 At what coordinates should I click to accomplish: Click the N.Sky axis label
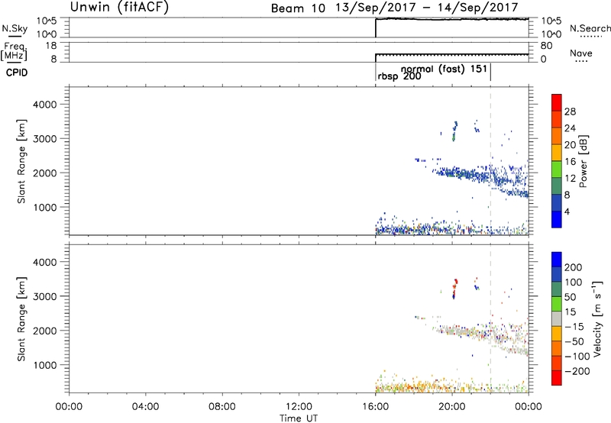tap(15, 28)
